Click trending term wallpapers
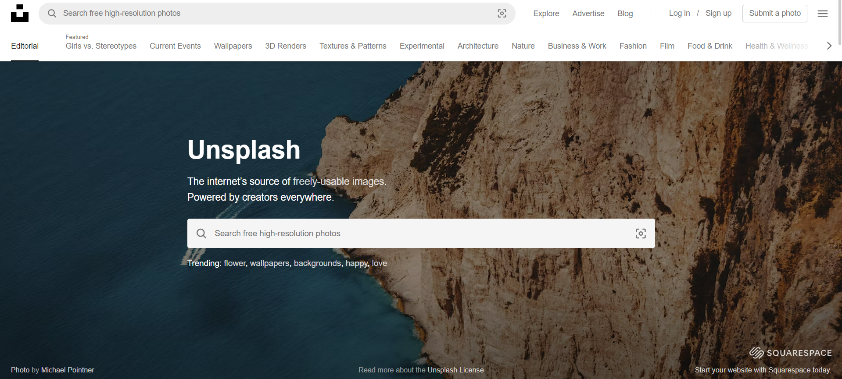842x379 pixels. [x=270, y=263]
